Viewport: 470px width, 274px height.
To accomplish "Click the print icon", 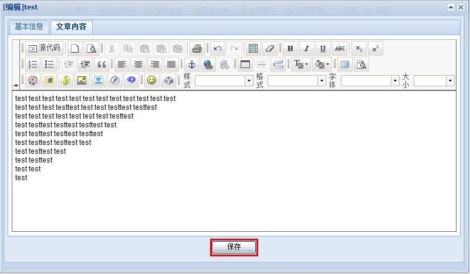I will tap(197, 49).
